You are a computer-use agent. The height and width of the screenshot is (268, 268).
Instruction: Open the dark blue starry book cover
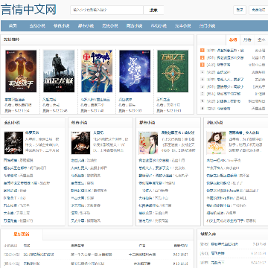pyautogui.click(x=135, y=71)
